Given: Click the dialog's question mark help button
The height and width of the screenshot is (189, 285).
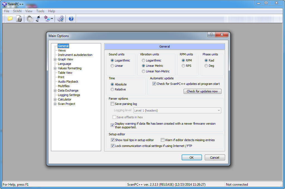Looking at the screenshot, I should click(211, 35).
